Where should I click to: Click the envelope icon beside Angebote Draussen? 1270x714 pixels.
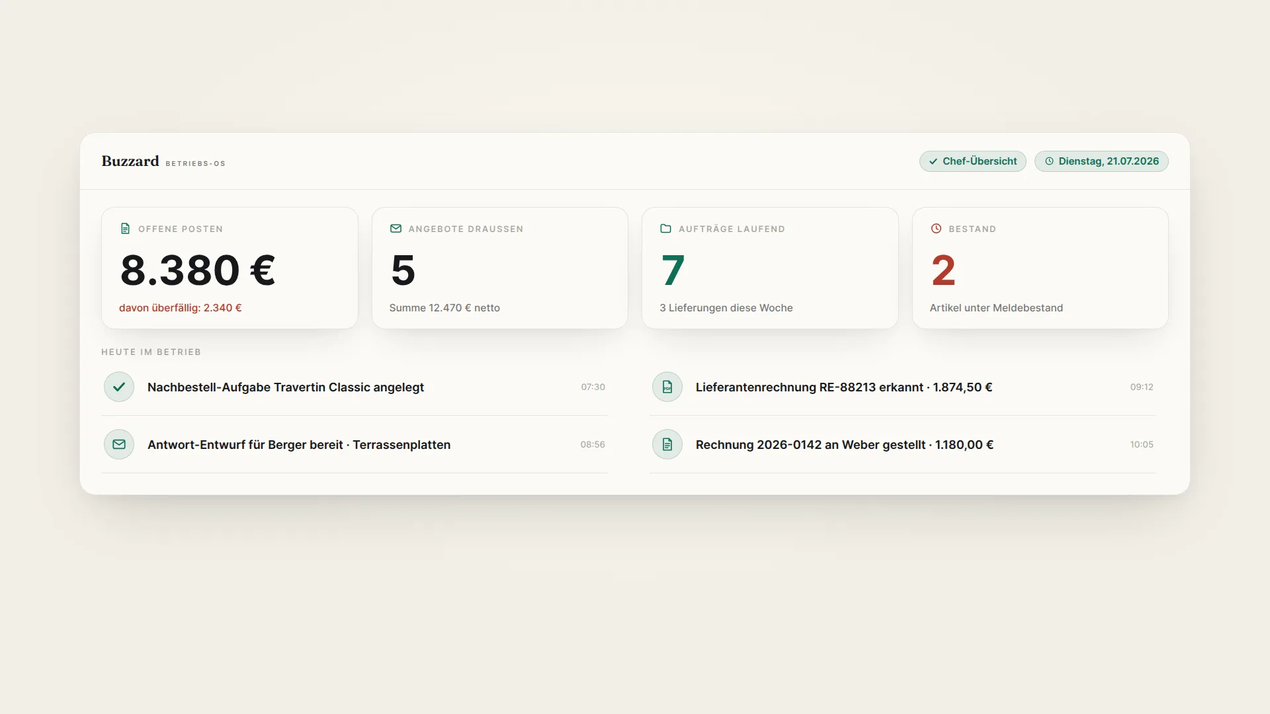(x=396, y=229)
